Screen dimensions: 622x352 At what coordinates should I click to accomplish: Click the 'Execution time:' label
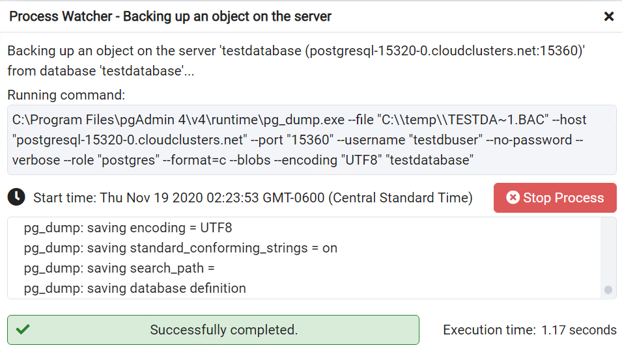click(x=489, y=330)
